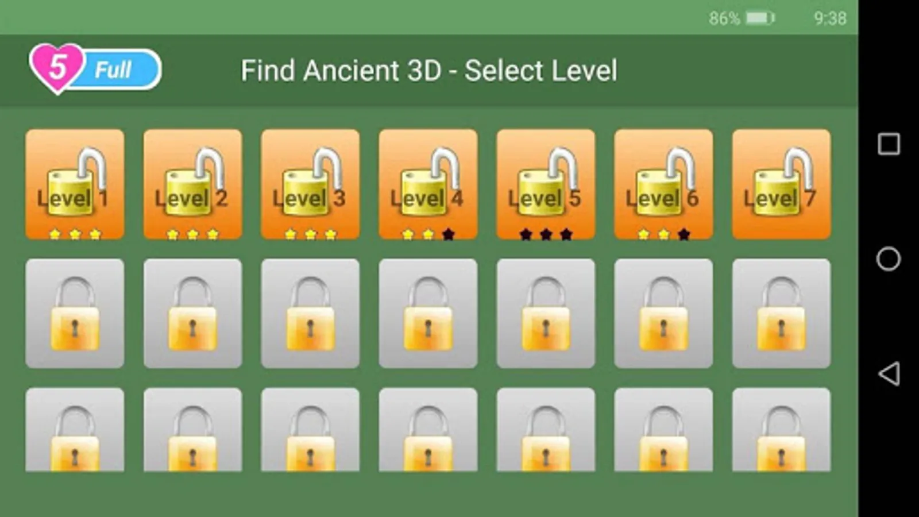
Task: Tap third locked tile in bottom row
Action: 310,430
